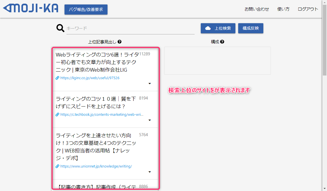Click the scrollbar down arrow
The height and width of the screenshot is (191, 327).
tap(325, 189)
